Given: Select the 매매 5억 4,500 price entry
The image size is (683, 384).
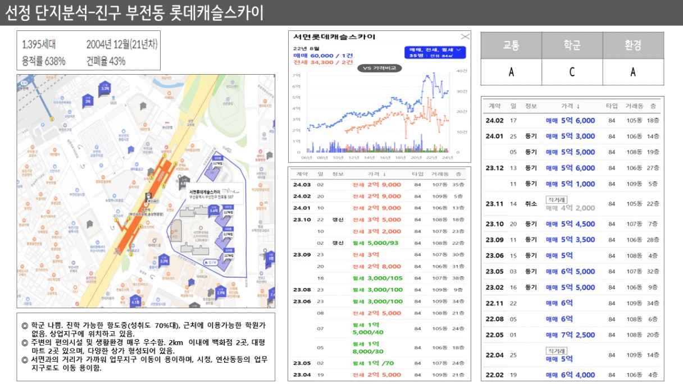Looking at the screenshot, I should pyautogui.click(x=570, y=224).
